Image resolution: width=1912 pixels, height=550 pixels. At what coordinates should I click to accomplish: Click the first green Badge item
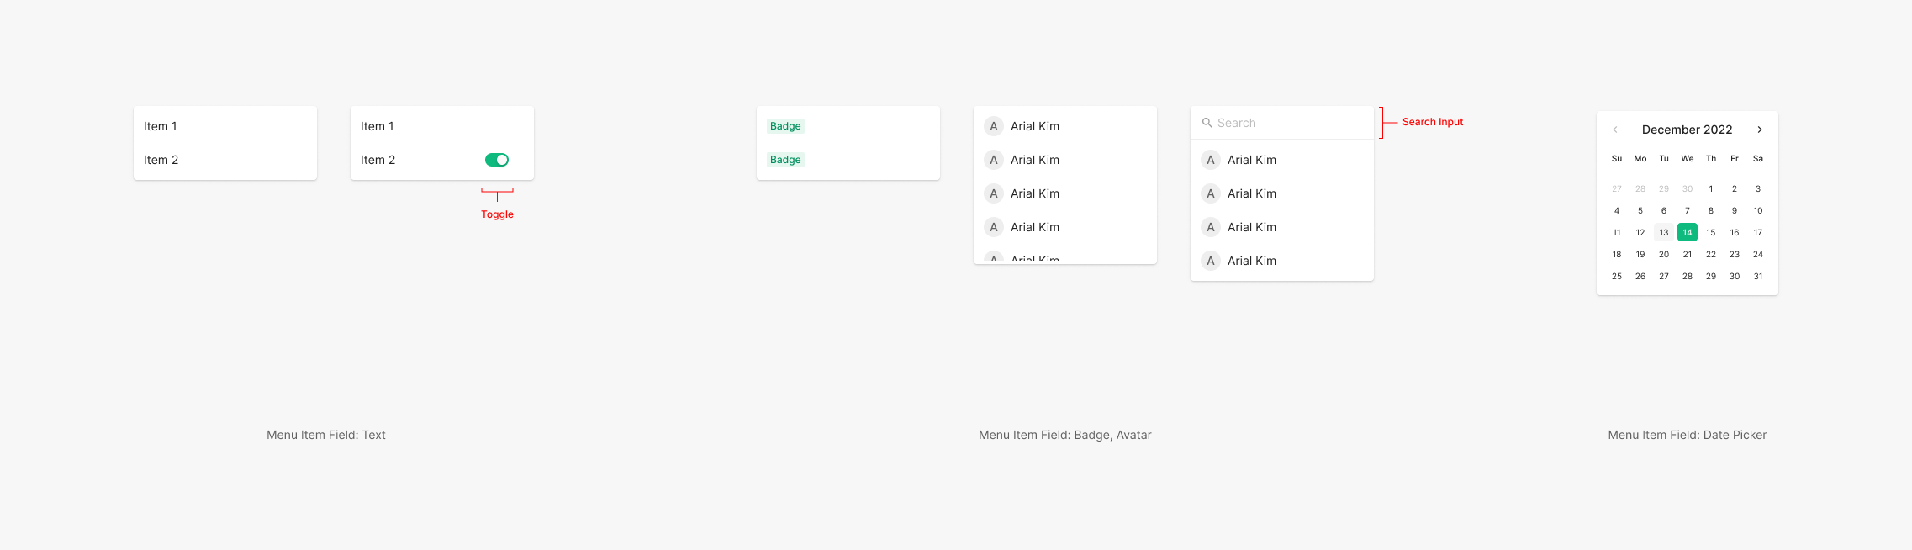[x=785, y=126]
